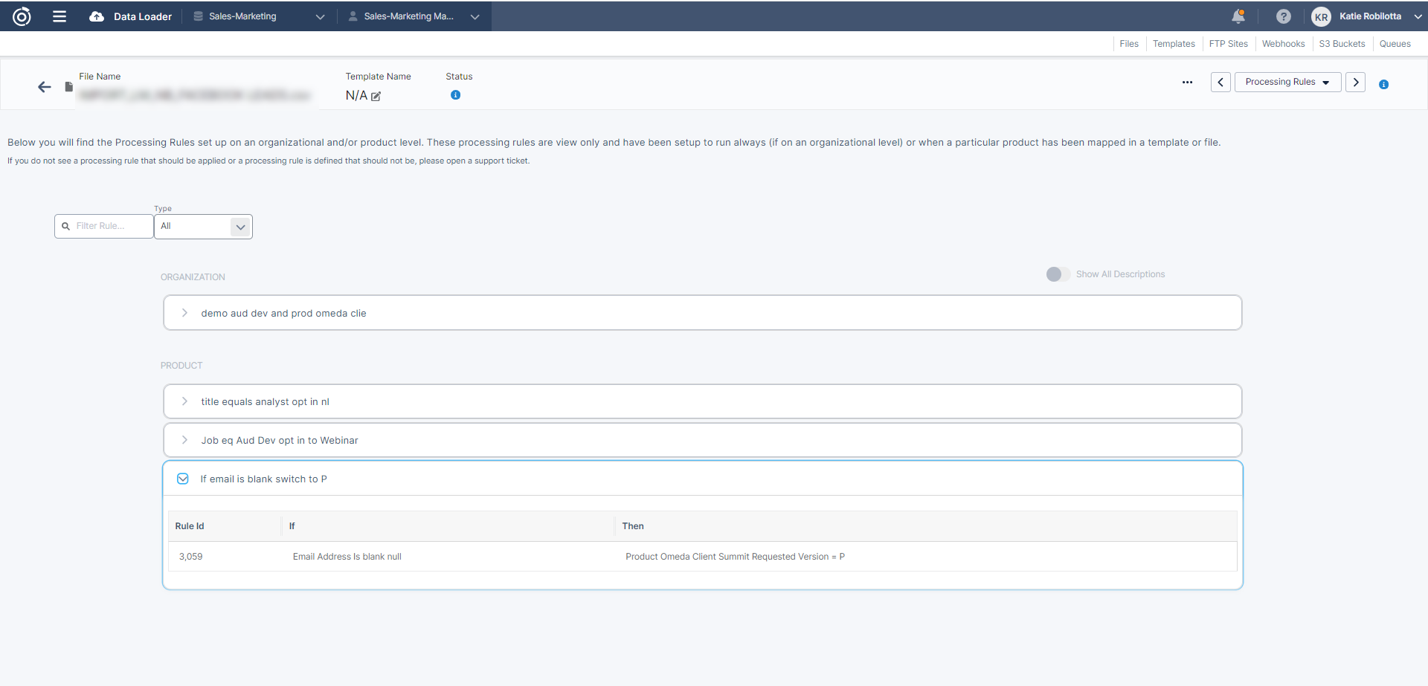Viewport: 1428px width, 686px height.
Task: Edit template name with pencil icon
Action: 376,96
